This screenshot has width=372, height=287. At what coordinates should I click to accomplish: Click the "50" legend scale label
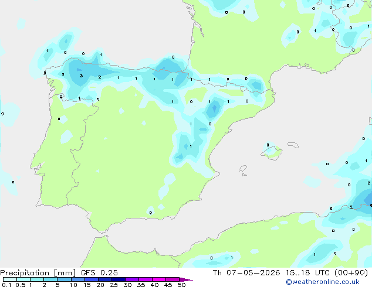pos(181,285)
